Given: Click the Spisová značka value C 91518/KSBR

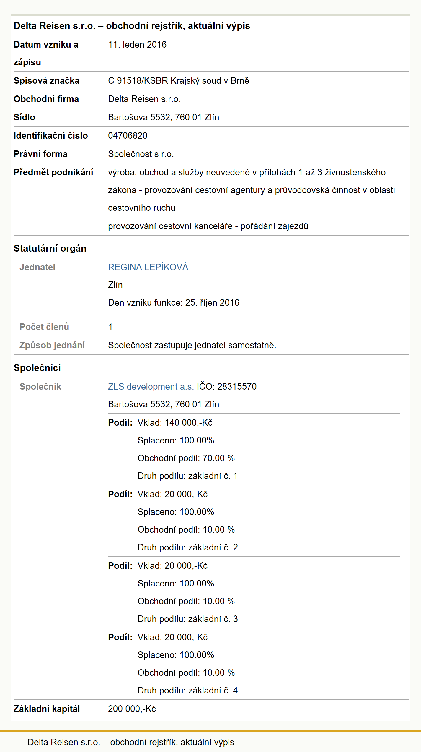Looking at the screenshot, I should pyautogui.click(x=138, y=81).
